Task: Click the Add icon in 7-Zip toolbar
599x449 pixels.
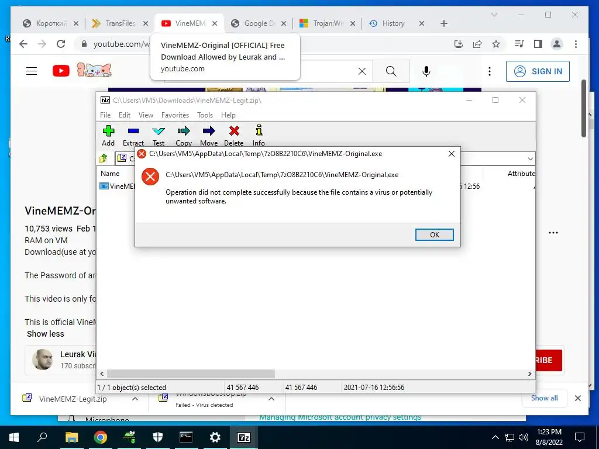Action: click(108, 131)
